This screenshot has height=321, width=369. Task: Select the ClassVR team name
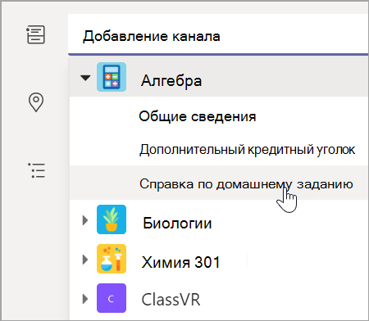point(171,300)
